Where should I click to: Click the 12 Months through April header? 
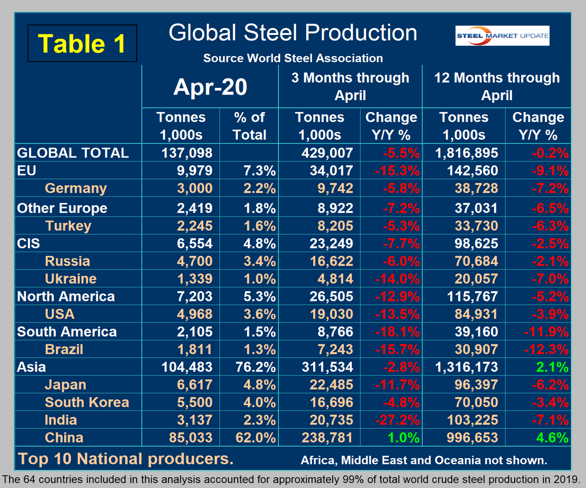(497, 86)
